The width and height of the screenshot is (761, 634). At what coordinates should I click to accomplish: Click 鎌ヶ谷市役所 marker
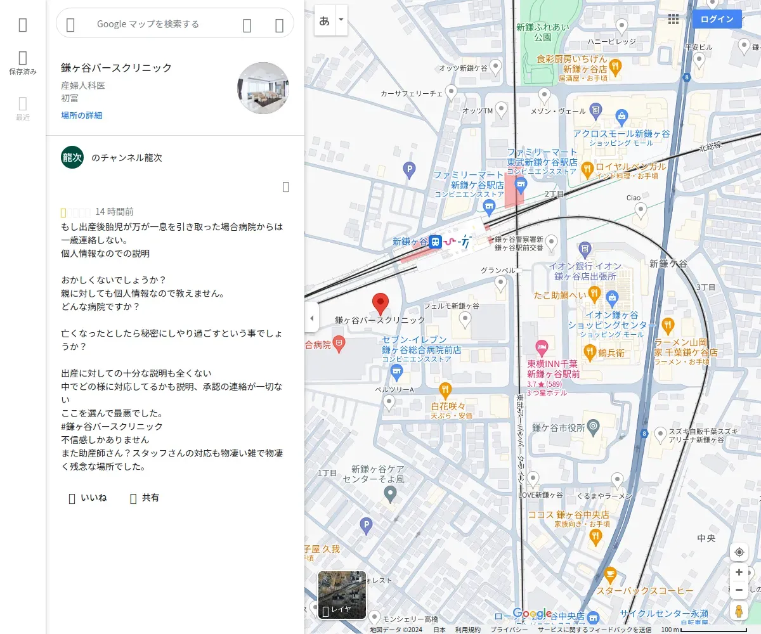point(594,427)
